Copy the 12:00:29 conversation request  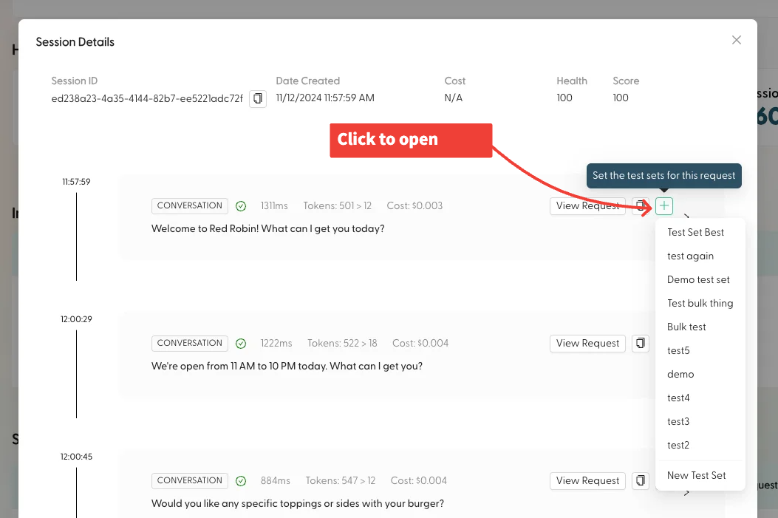pos(640,343)
